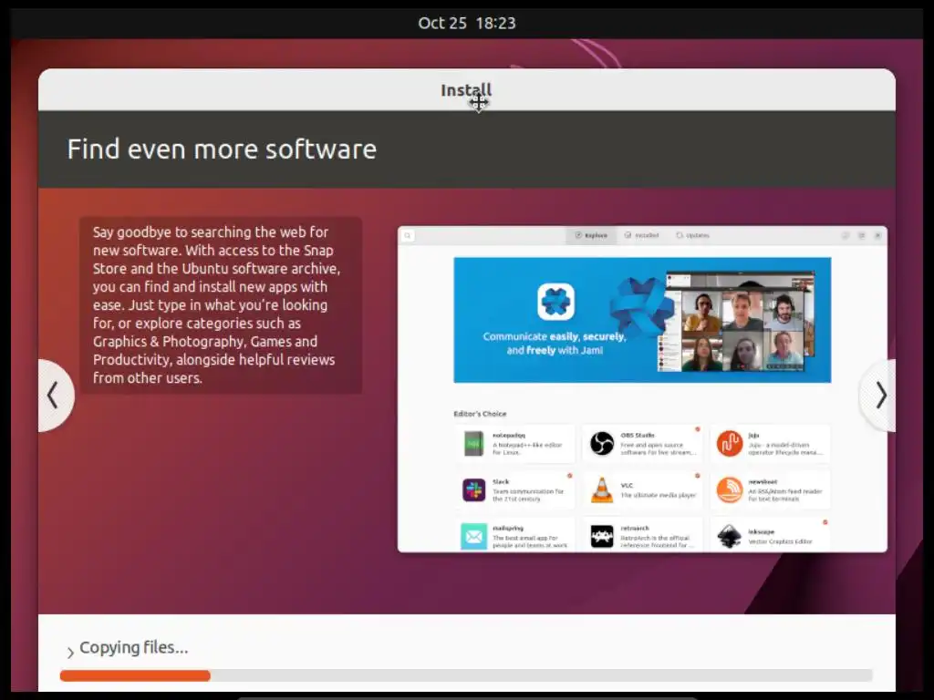Image resolution: width=934 pixels, height=700 pixels.
Task: Click the Say goodbye to searching paragraph
Action: coord(217,304)
